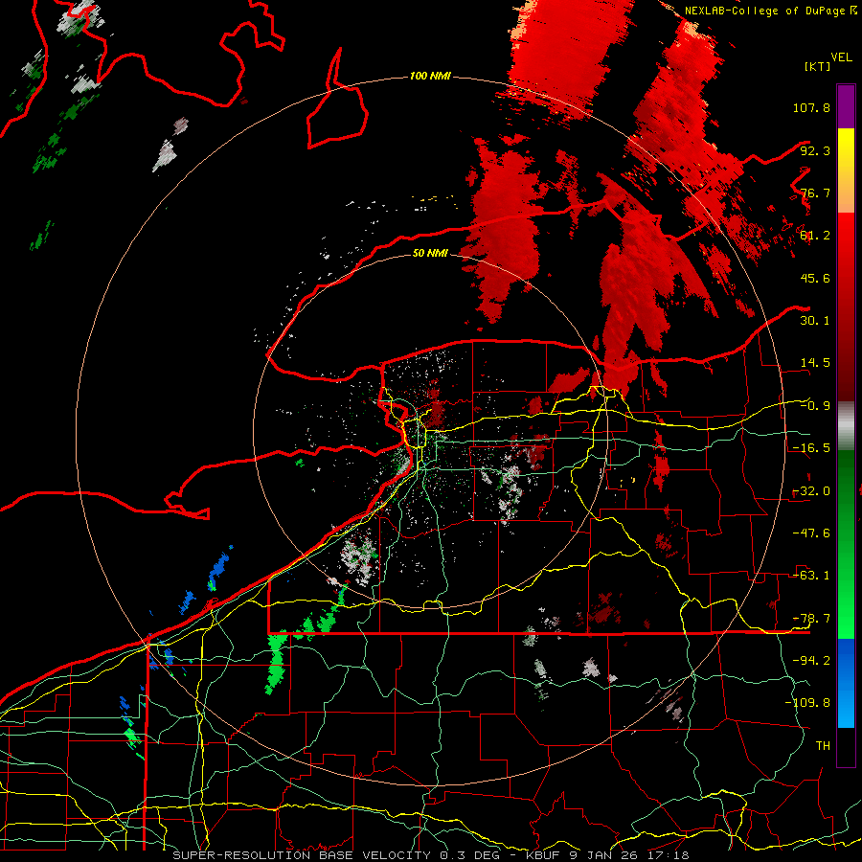Click the 61.2 velocity scale value
Viewport: 862px width, 862px height.
(815, 236)
